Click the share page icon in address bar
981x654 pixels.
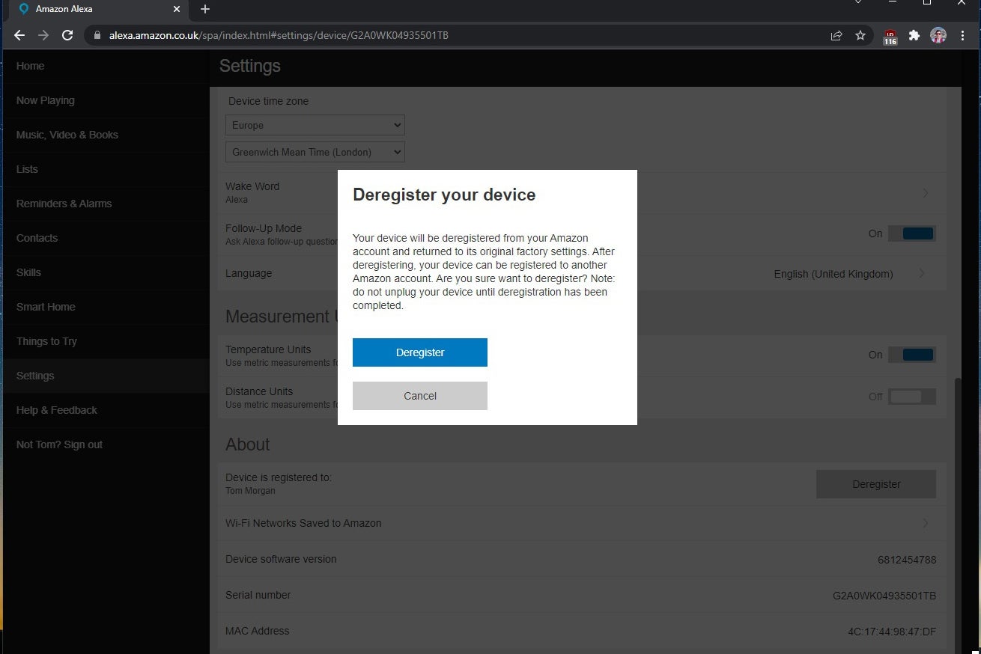click(836, 35)
